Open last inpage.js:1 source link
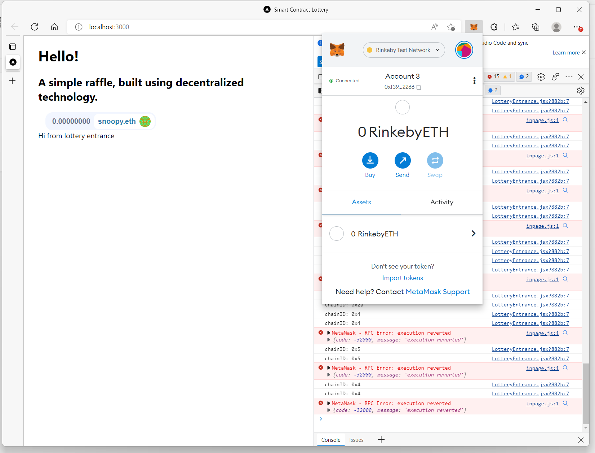The height and width of the screenshot is (453, 595). pyautogui.click(x=542, y=404)
